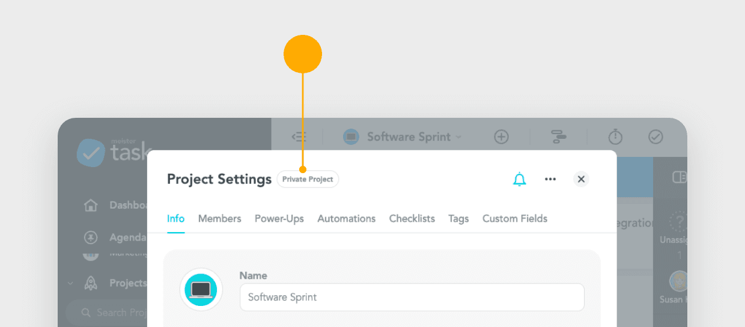
Task: Open the Power-Ups tab
Action: pyautogui.click(x=279, y=219)
